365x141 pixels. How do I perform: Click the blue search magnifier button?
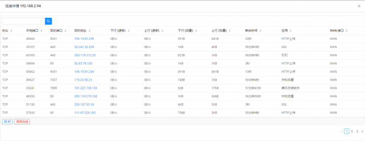[49, 21]
